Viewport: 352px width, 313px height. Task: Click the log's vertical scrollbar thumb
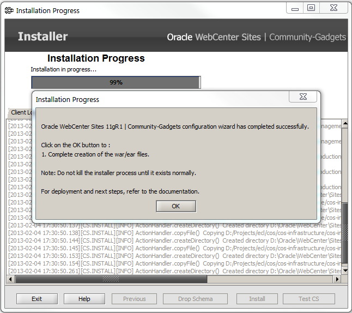(x=345, y=234)
